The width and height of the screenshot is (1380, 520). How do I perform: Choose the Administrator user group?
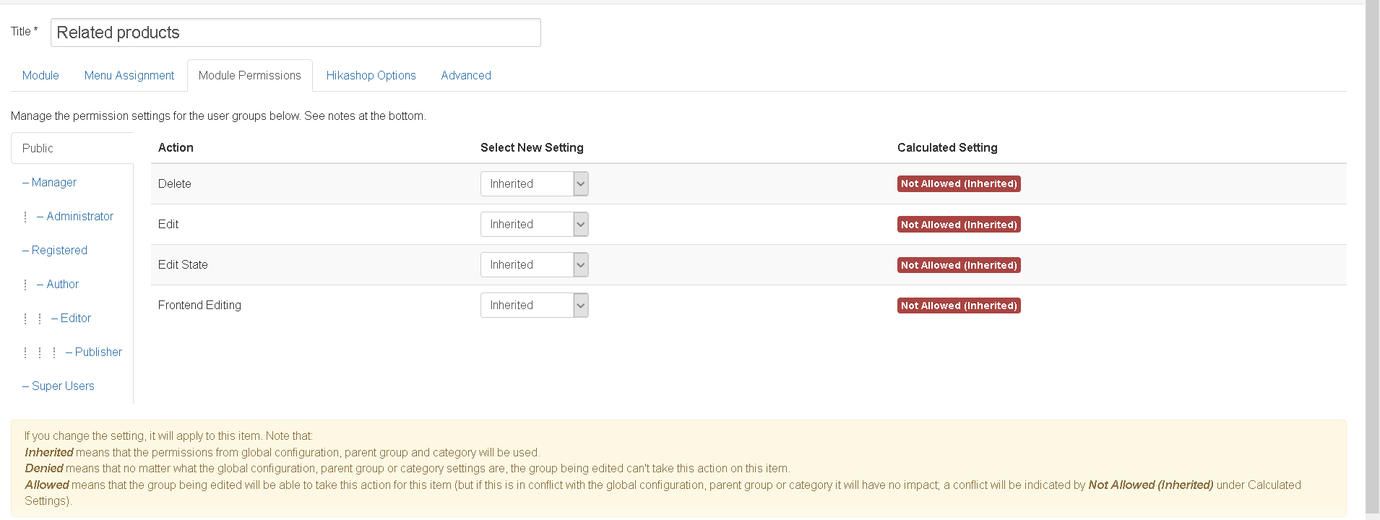point(79,217)
